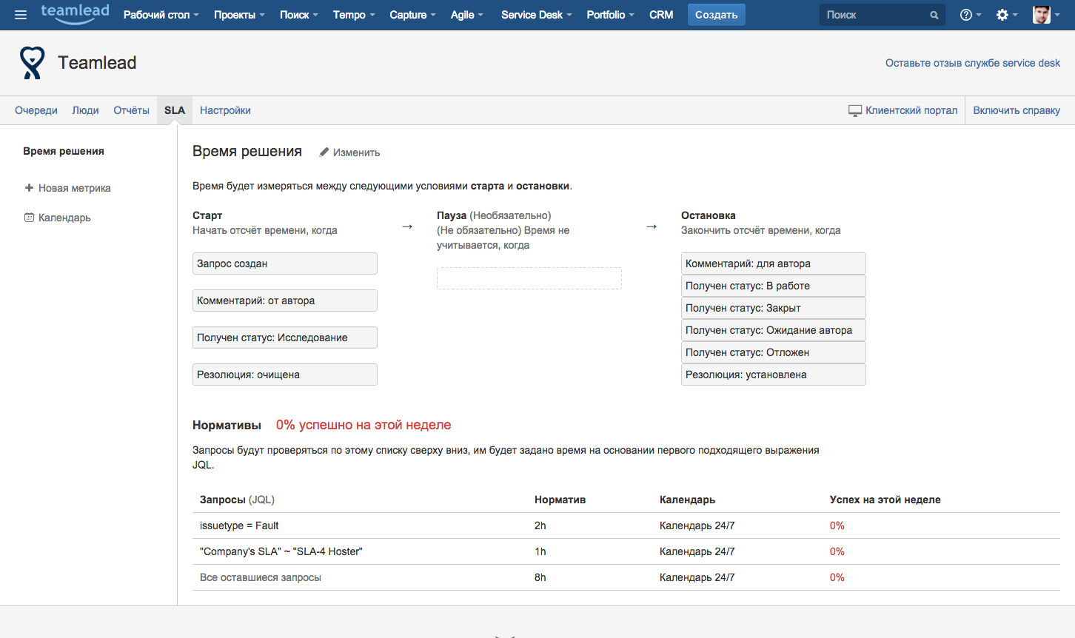Screen dimensions: 1075x638
Task: Open the administration gear icon
Action: coord(1003,14)
